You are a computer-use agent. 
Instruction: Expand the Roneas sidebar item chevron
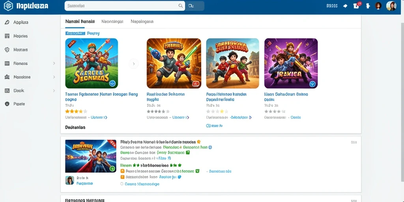click(x=54, y=64)
